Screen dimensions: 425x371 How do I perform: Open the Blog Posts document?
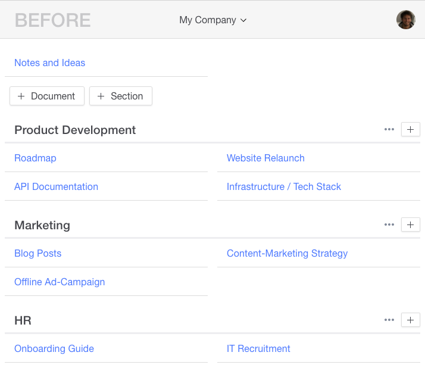click(x=37, y=253)
